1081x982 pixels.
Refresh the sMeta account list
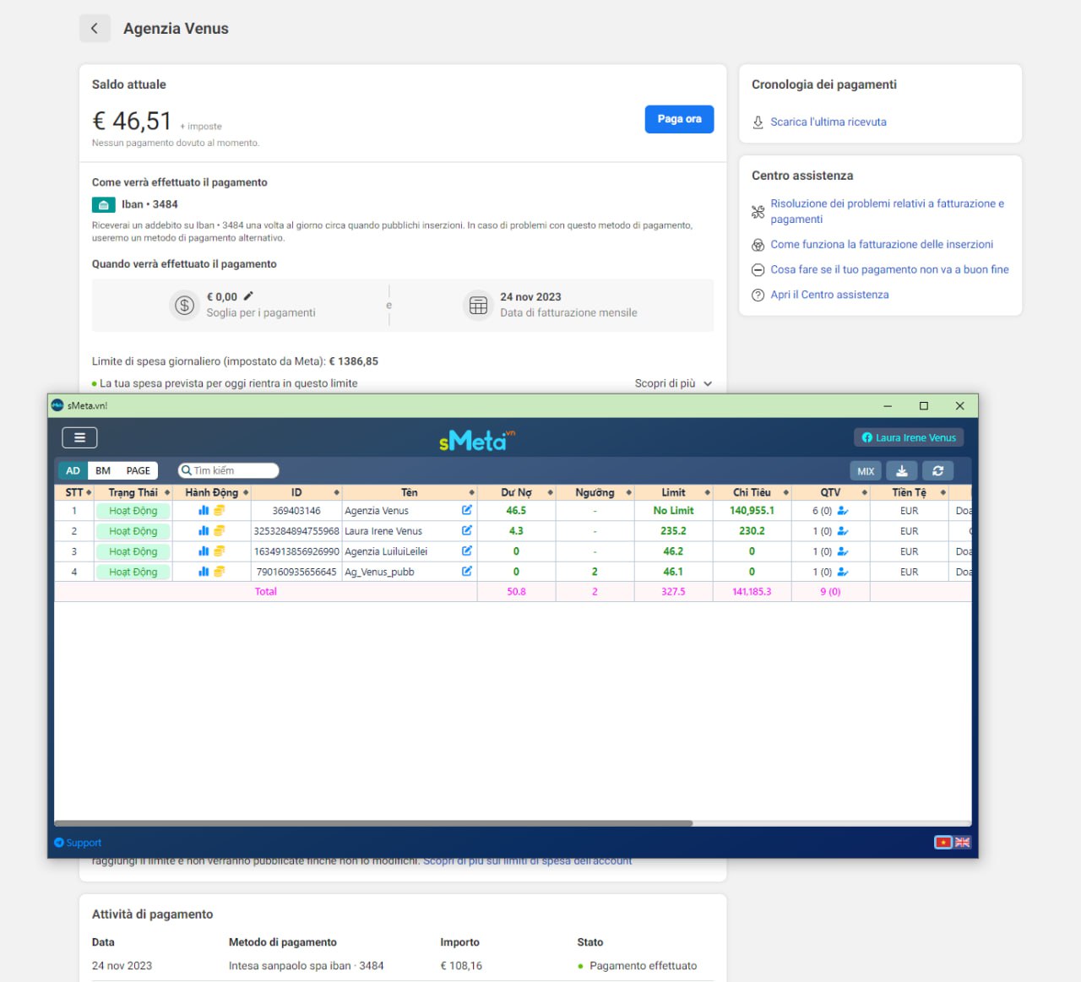[x=937, y=471]
